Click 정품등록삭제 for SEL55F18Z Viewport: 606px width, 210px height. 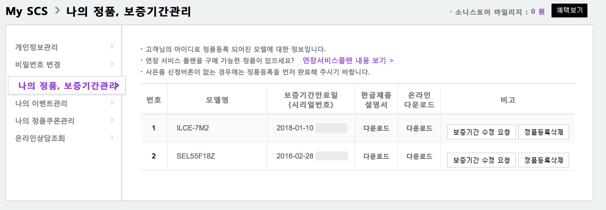click(x=543, y=160)
